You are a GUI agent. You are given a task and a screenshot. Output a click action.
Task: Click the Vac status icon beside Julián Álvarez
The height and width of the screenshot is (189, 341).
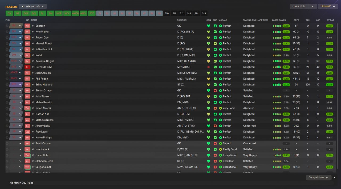(27, 108)
